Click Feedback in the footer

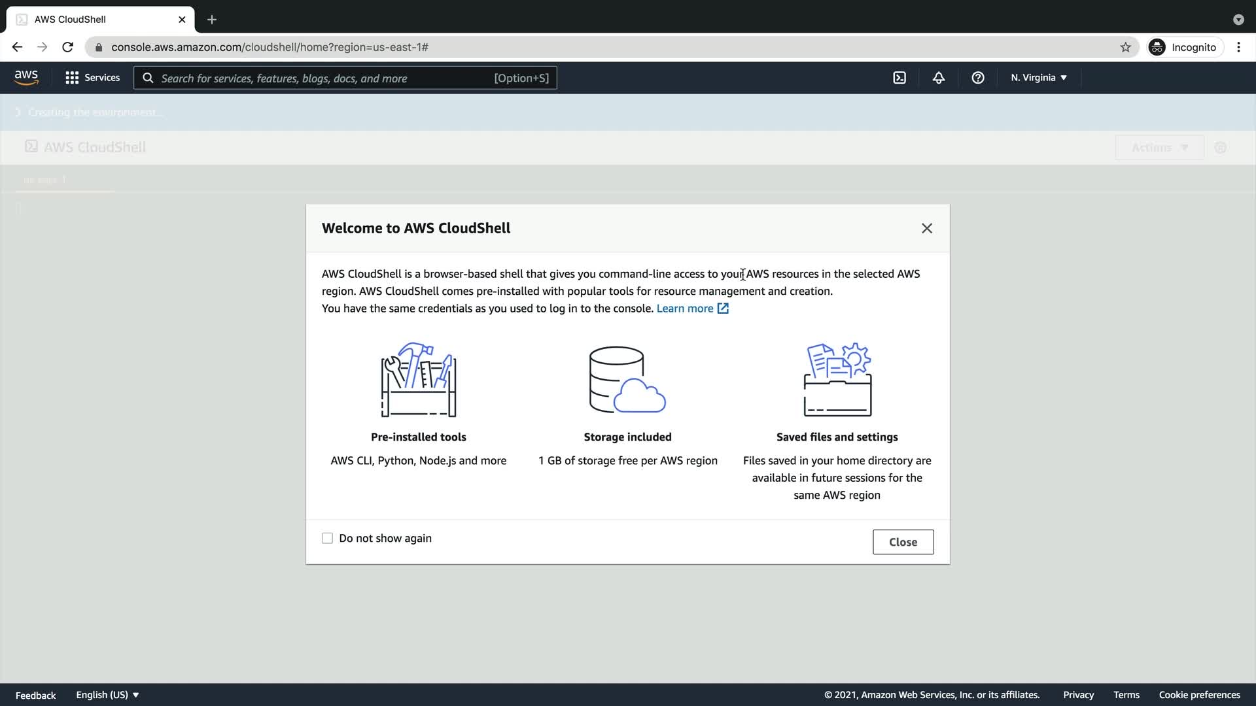click(35, 696)
